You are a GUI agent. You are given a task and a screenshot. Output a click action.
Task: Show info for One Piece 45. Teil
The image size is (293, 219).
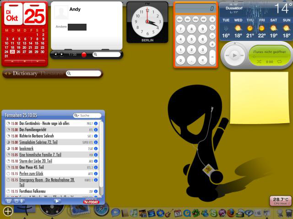tap(96, 167)
